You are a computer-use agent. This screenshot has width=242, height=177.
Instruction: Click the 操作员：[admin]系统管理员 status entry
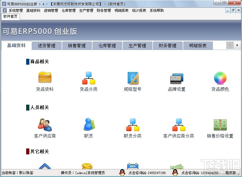pos(83,173)
